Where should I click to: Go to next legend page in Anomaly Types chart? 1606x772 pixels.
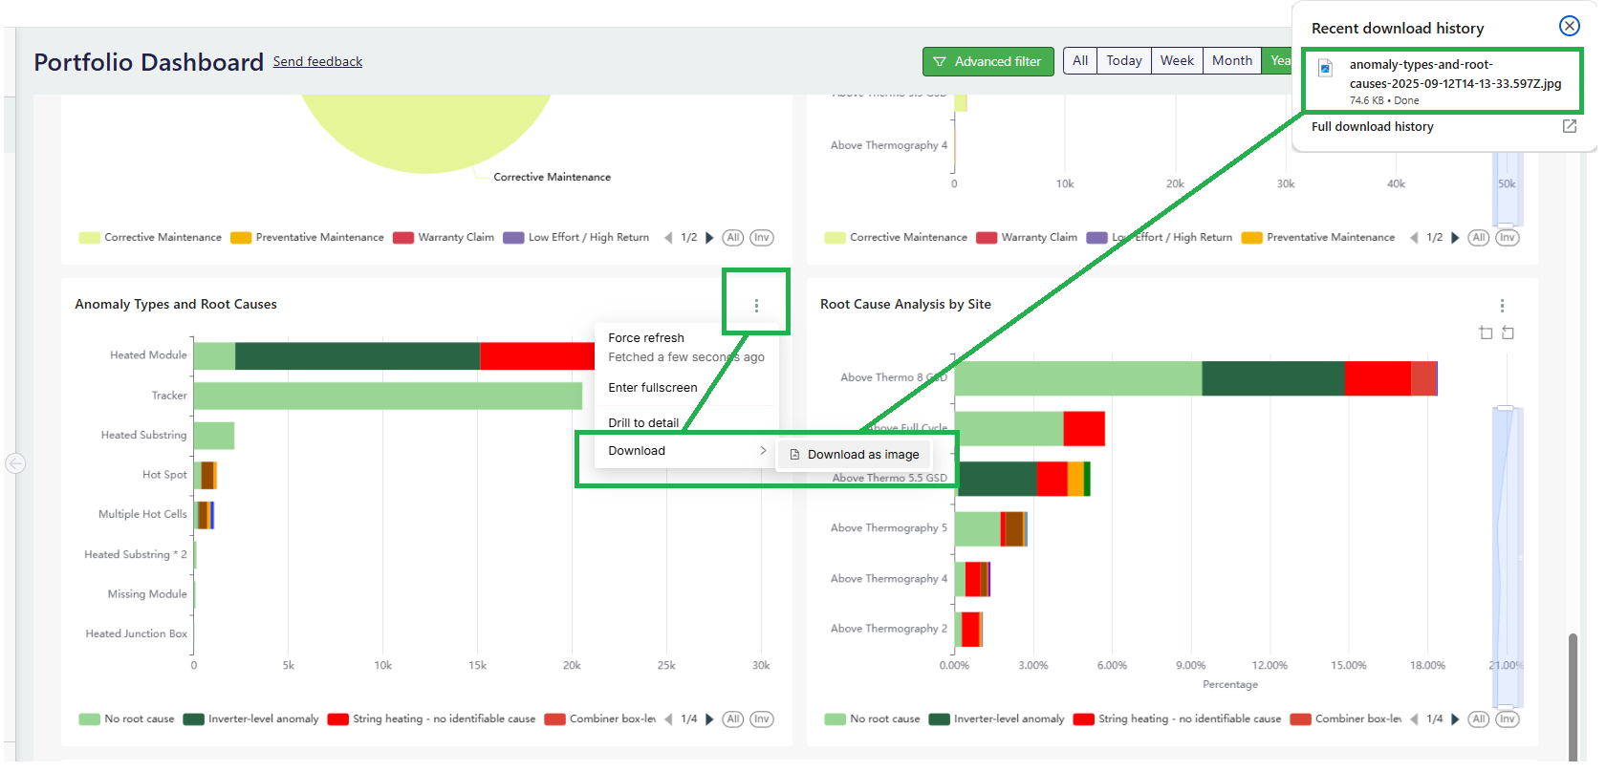(x=709, y=719)
